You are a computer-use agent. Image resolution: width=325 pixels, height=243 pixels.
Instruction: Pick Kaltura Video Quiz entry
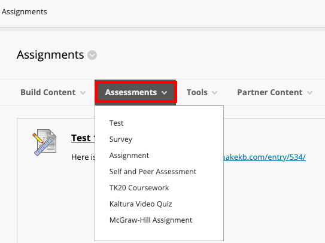tap(141, 204)
